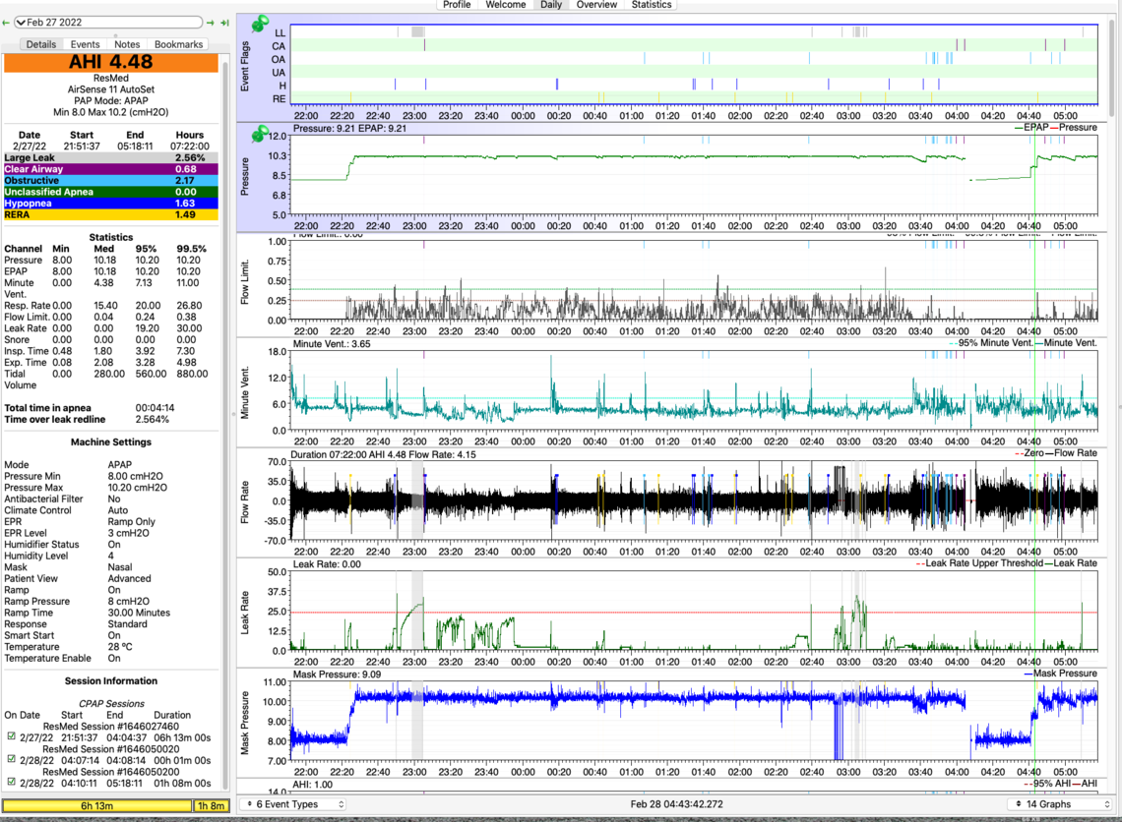Screen dimensions: 1122x822
Task: Click the orange AHI 4.48 banner
Action: click(111, 62)
